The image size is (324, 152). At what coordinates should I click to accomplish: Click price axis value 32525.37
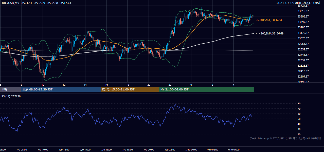303,66
